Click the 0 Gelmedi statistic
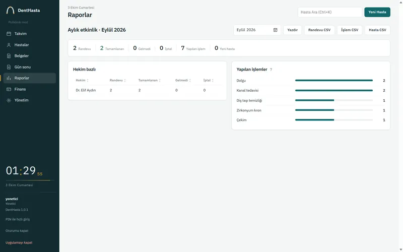403x252 pixels. coord(142,48)
